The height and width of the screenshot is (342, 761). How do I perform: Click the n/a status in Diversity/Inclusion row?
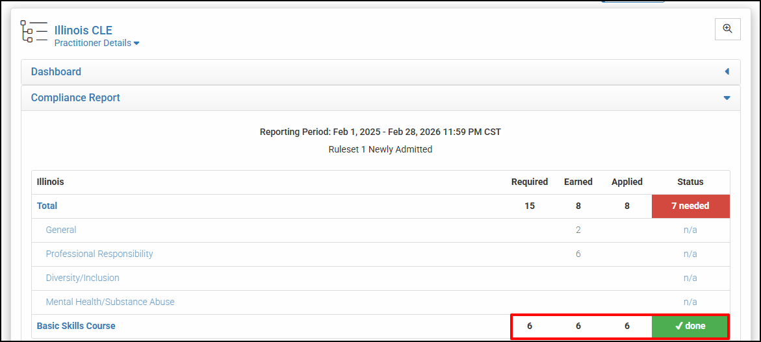click(690, 278)
